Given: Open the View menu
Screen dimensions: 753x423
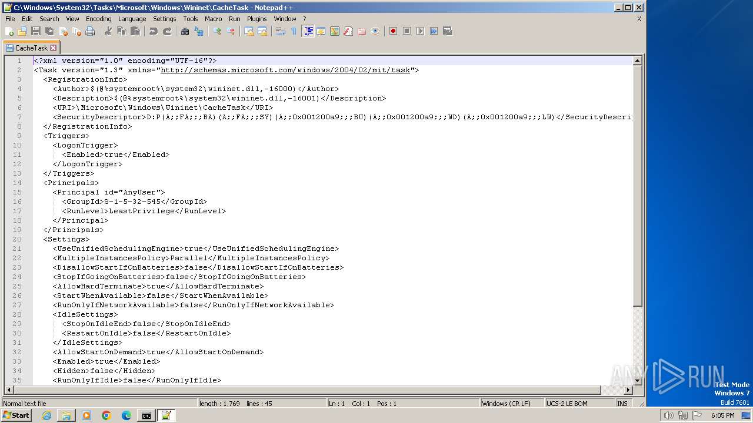Looking at the screenshot, I should pyautogui.click(x=72, y=19).
